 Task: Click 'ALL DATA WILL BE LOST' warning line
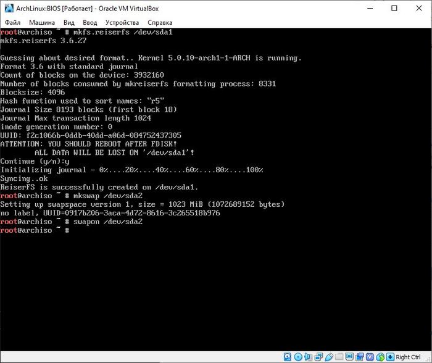tap(114, 152)
